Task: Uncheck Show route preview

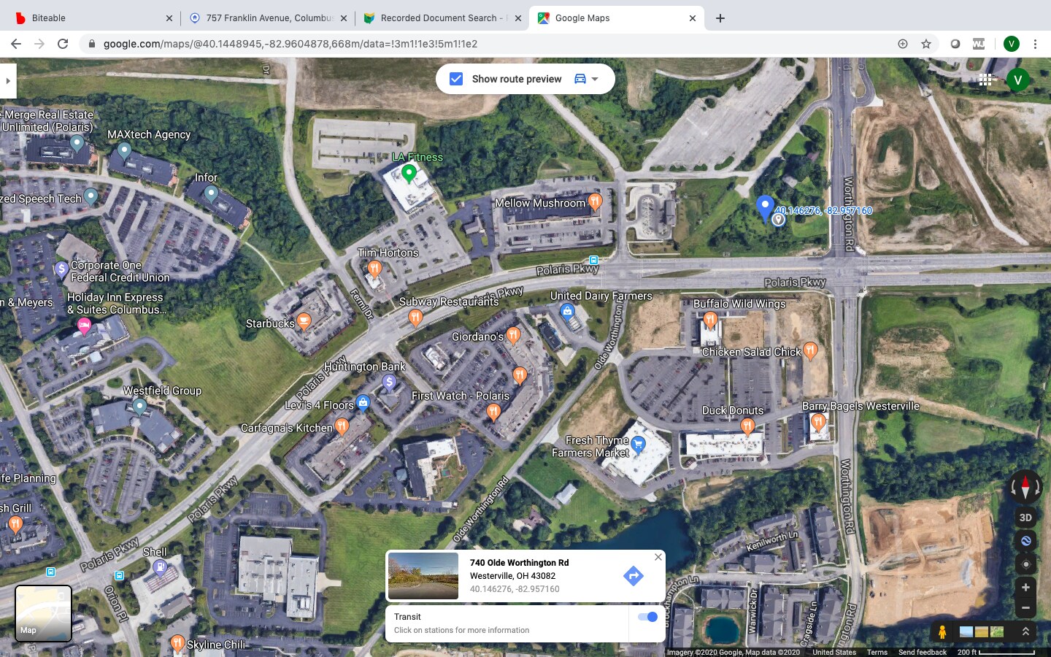Action: tap(455, 79)
